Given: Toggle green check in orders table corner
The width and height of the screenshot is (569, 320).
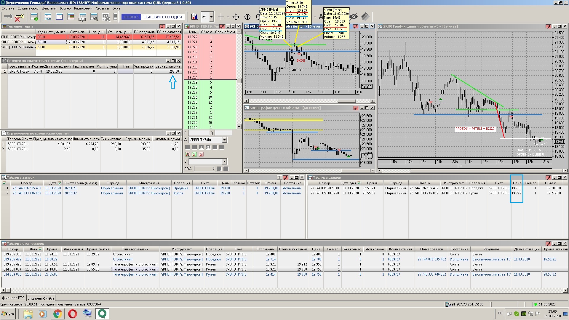Looking at the screenshot, I should (x=4, y=183).
